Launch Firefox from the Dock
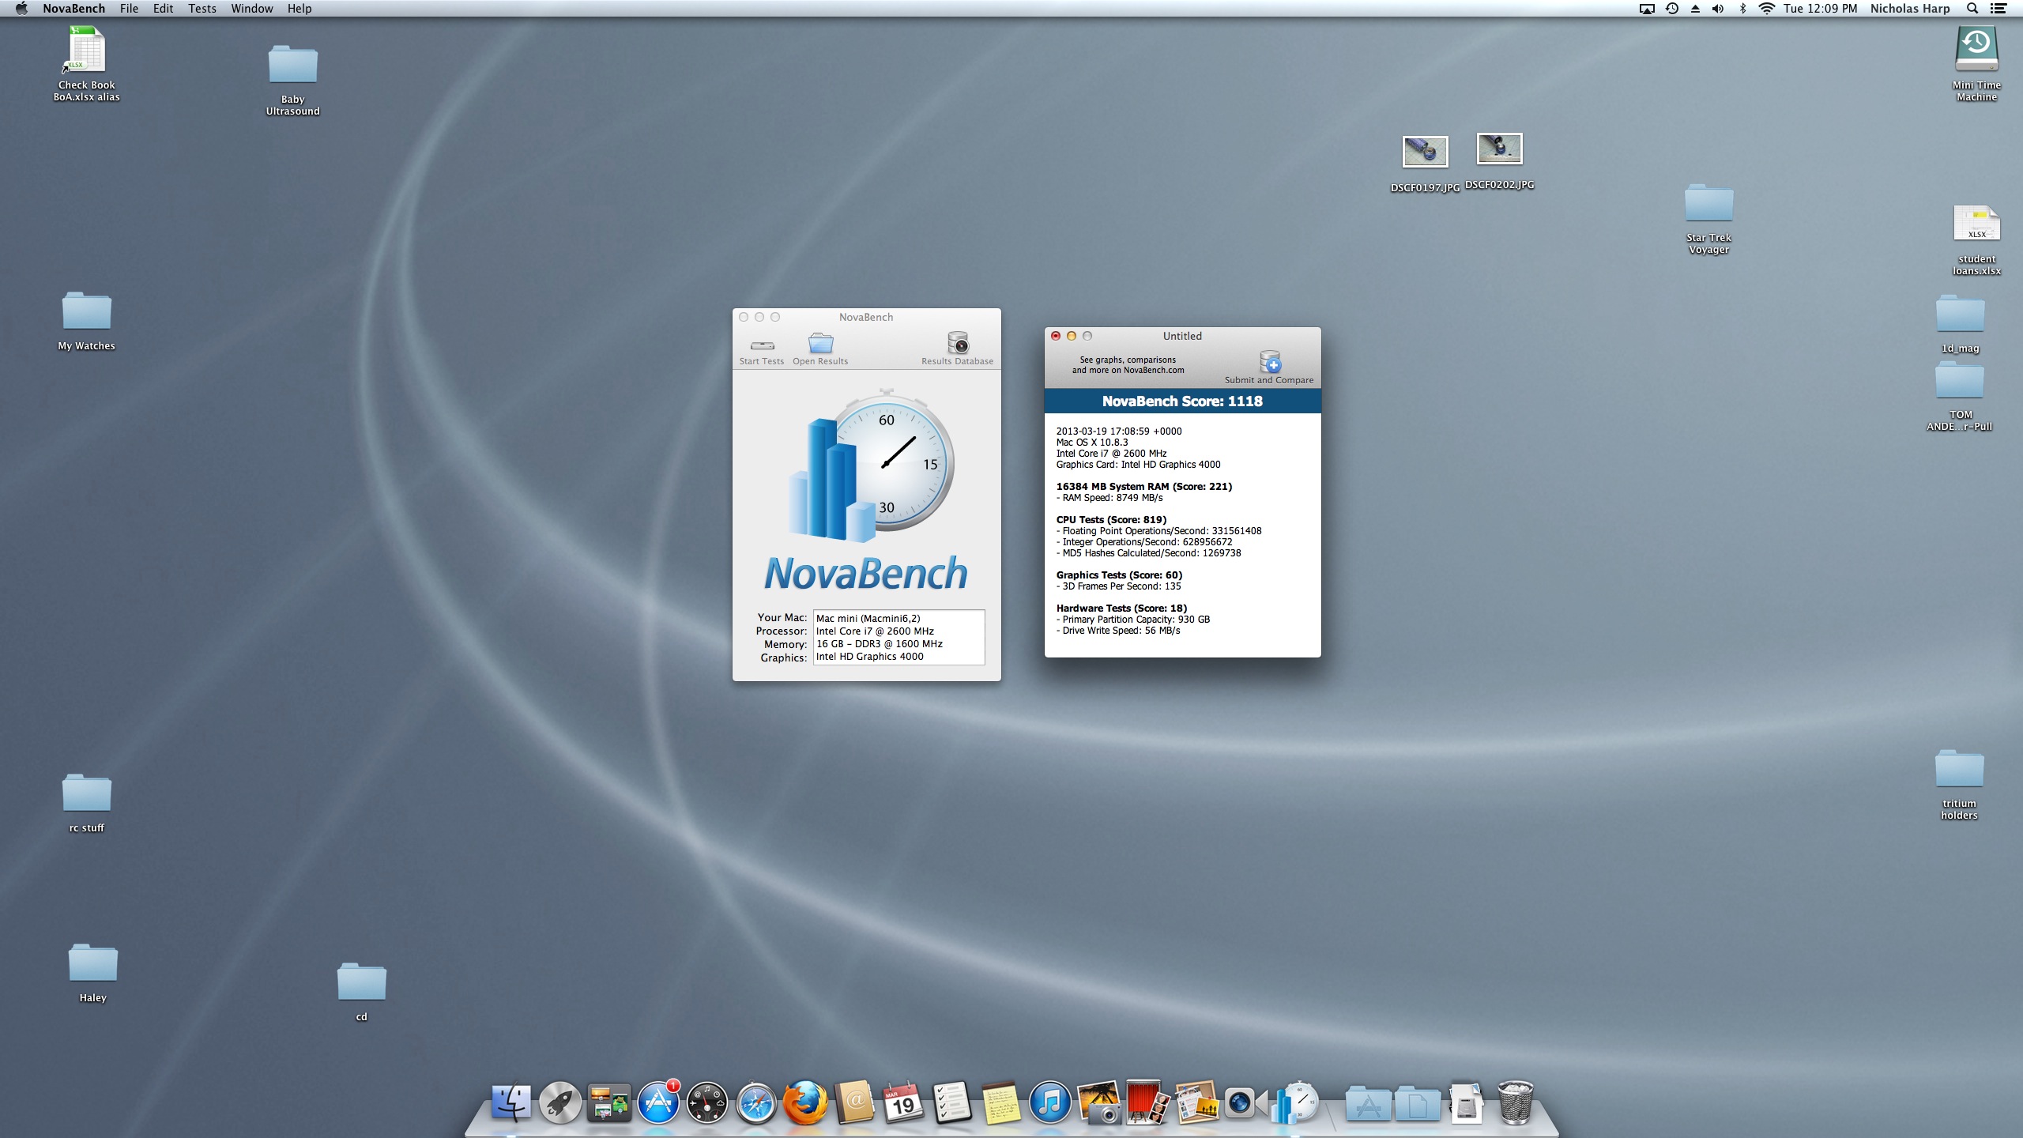The height and width of the screenshot is (1138, 2023). coord(805,1102)
